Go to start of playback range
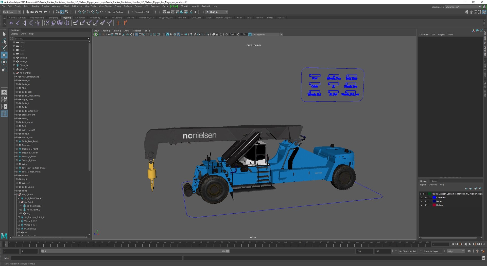Image resolution: width=487 pixels, height=266 pixels. pyautogui.click(x=452, y=244)
